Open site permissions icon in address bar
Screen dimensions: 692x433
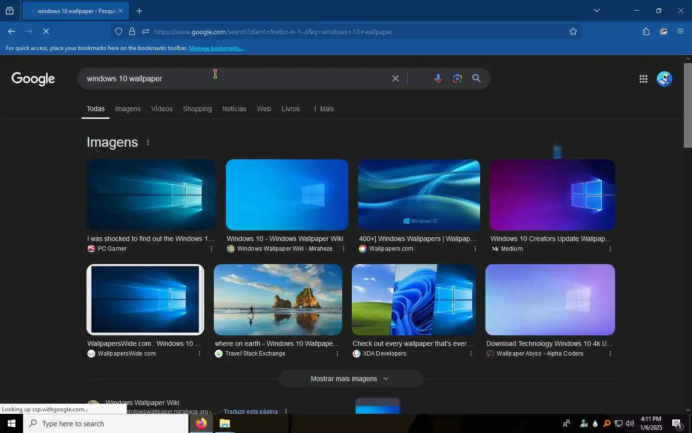point(146,32)
